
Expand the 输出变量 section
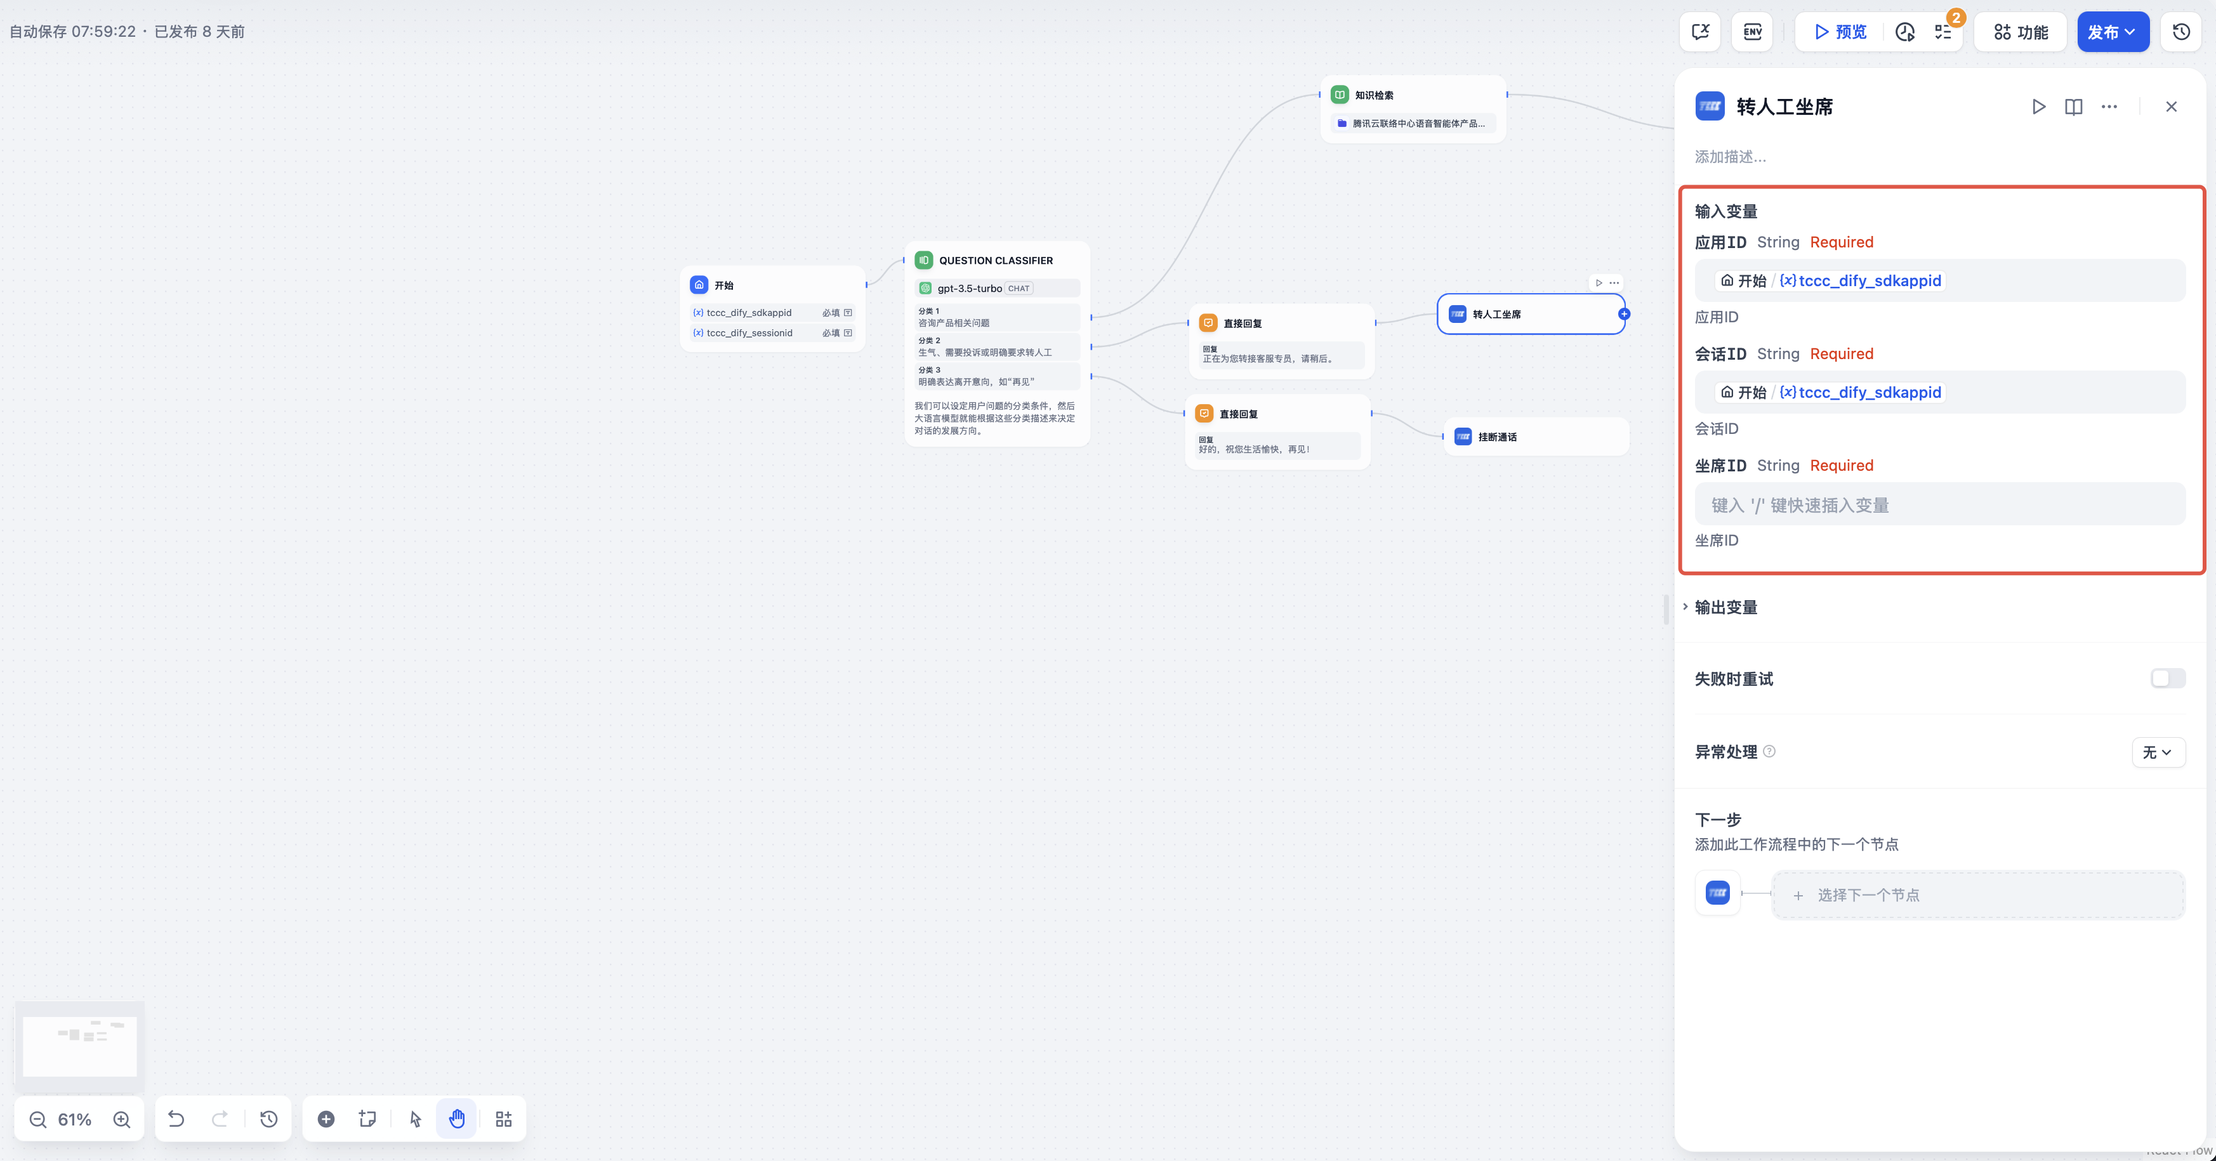pos(1725,607)
